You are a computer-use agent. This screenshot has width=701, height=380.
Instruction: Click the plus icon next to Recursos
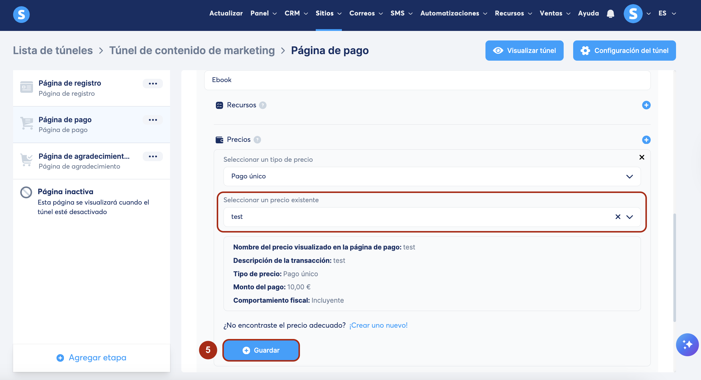point(646,105)
